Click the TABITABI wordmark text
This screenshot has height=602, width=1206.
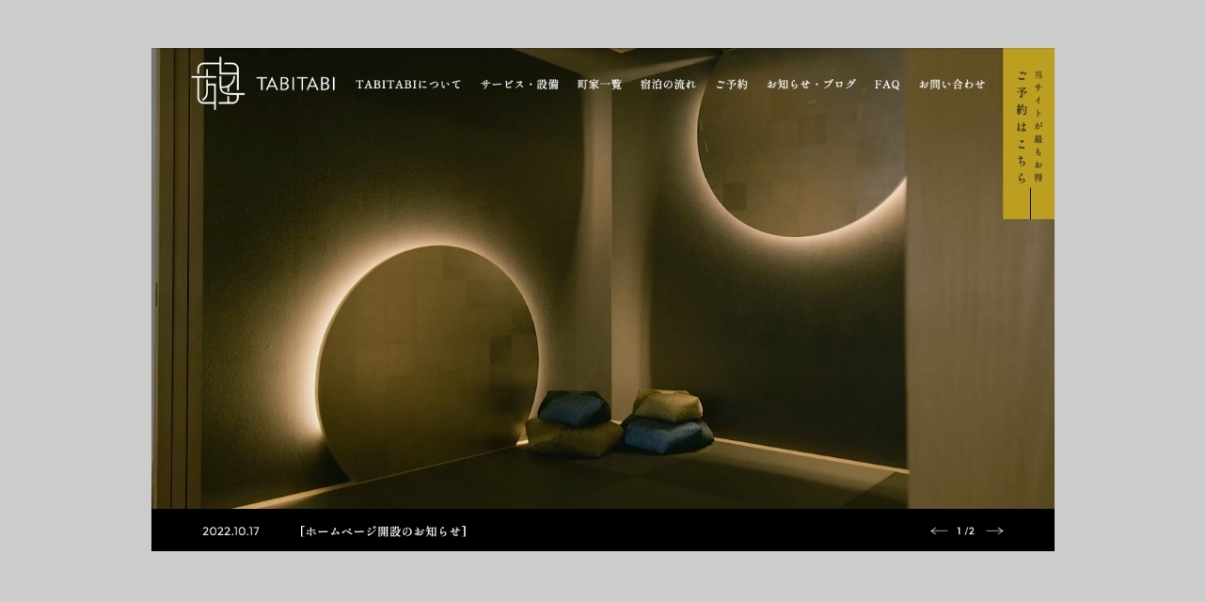(295, 84)
